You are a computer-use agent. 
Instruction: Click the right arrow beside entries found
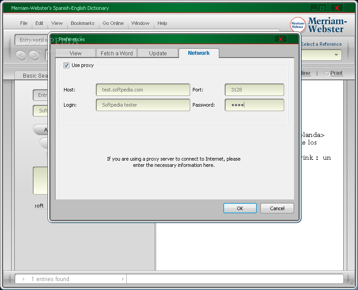coord(123,279)
